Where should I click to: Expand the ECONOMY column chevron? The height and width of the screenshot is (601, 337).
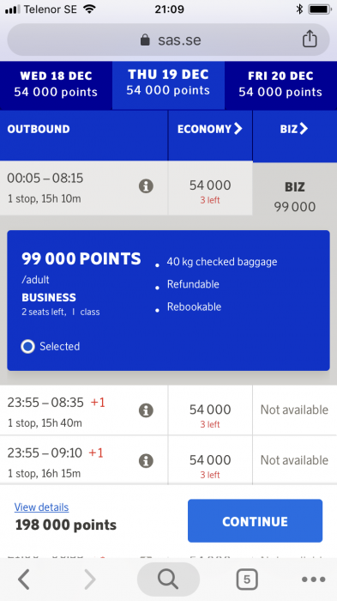(238, 129)
